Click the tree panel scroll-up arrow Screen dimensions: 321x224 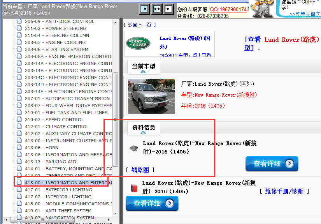(x=116, y=22)
